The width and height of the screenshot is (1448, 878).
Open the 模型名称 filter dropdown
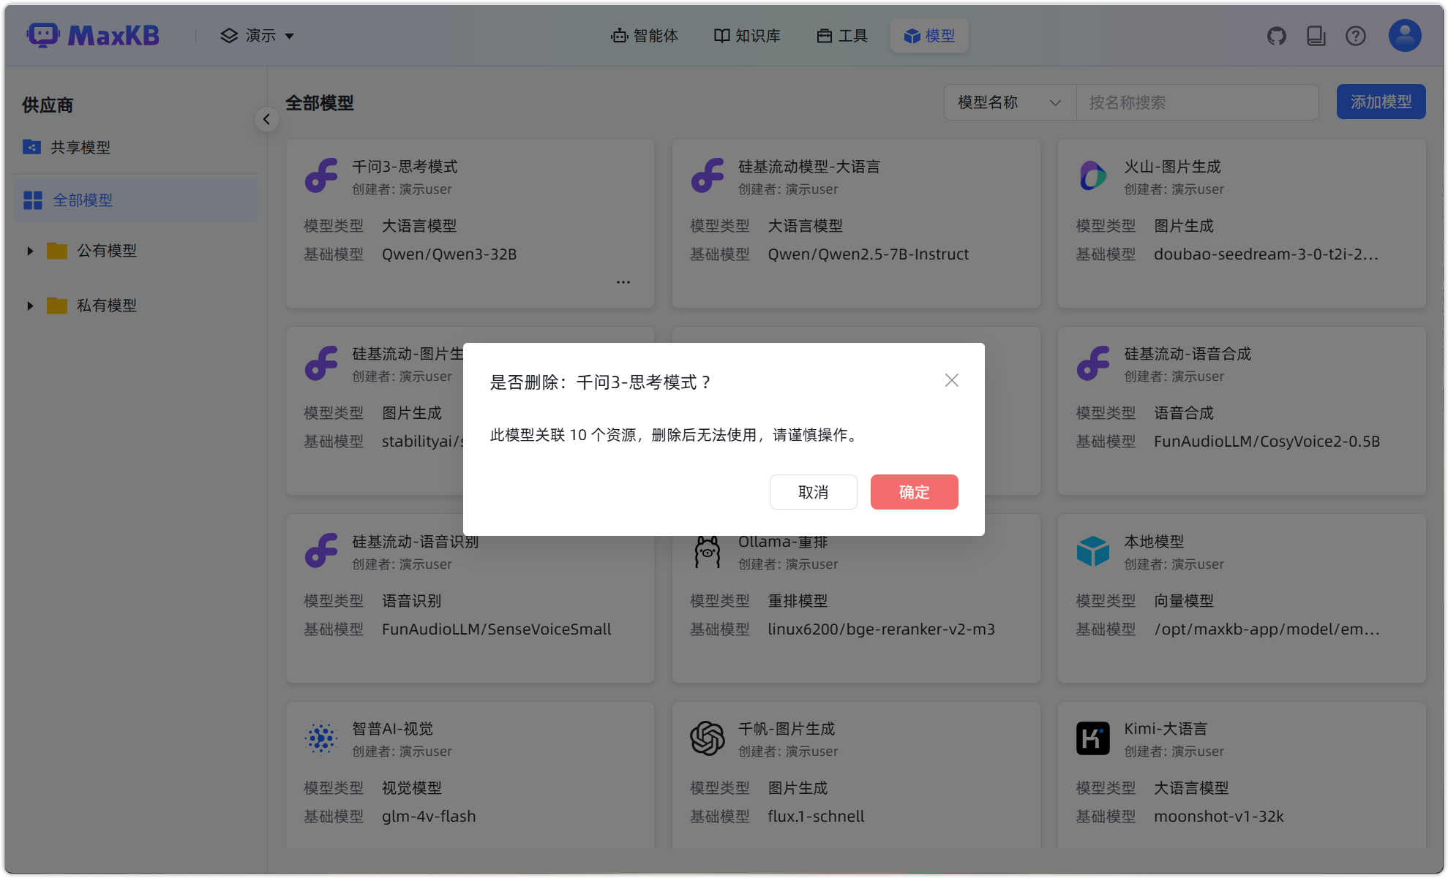[x=1010, y=102]
